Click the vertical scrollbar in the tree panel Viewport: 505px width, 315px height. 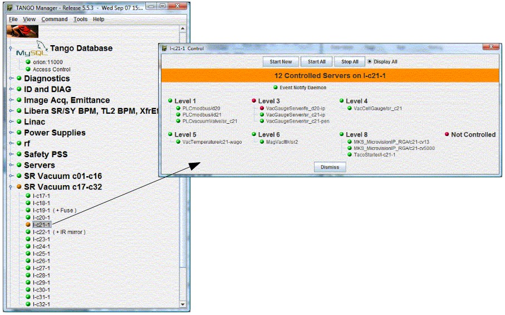pyautogui.click(x=183, y=223)
